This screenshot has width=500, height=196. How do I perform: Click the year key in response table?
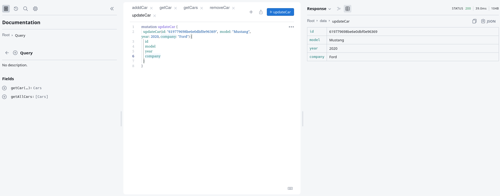pyautogui.click(x=314, y=48)
